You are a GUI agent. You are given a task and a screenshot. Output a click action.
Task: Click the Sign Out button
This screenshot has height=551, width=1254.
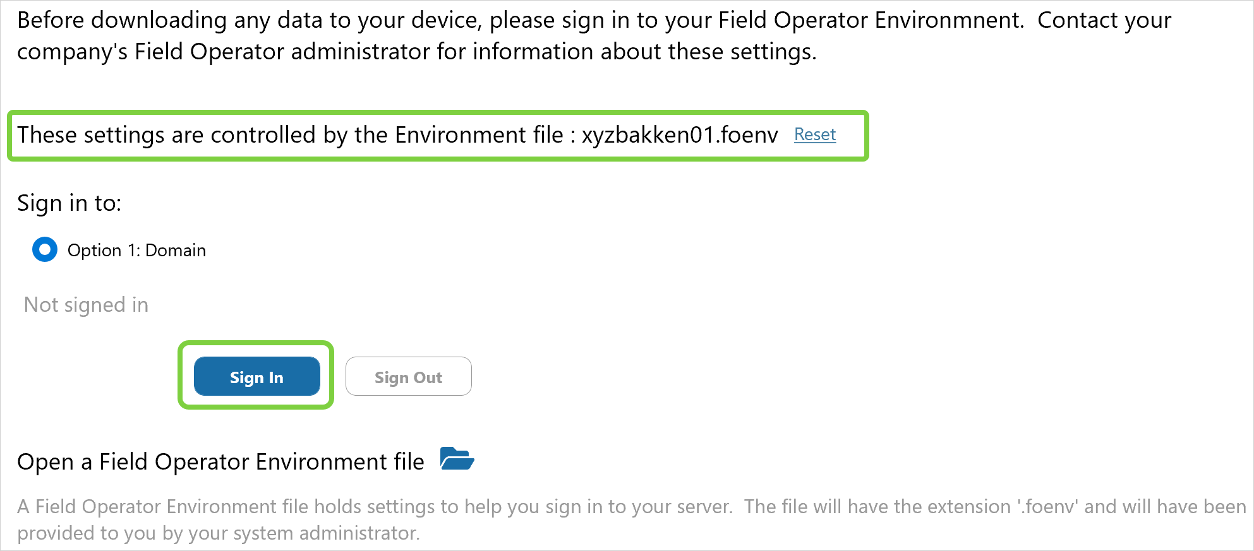click(408, 377)
